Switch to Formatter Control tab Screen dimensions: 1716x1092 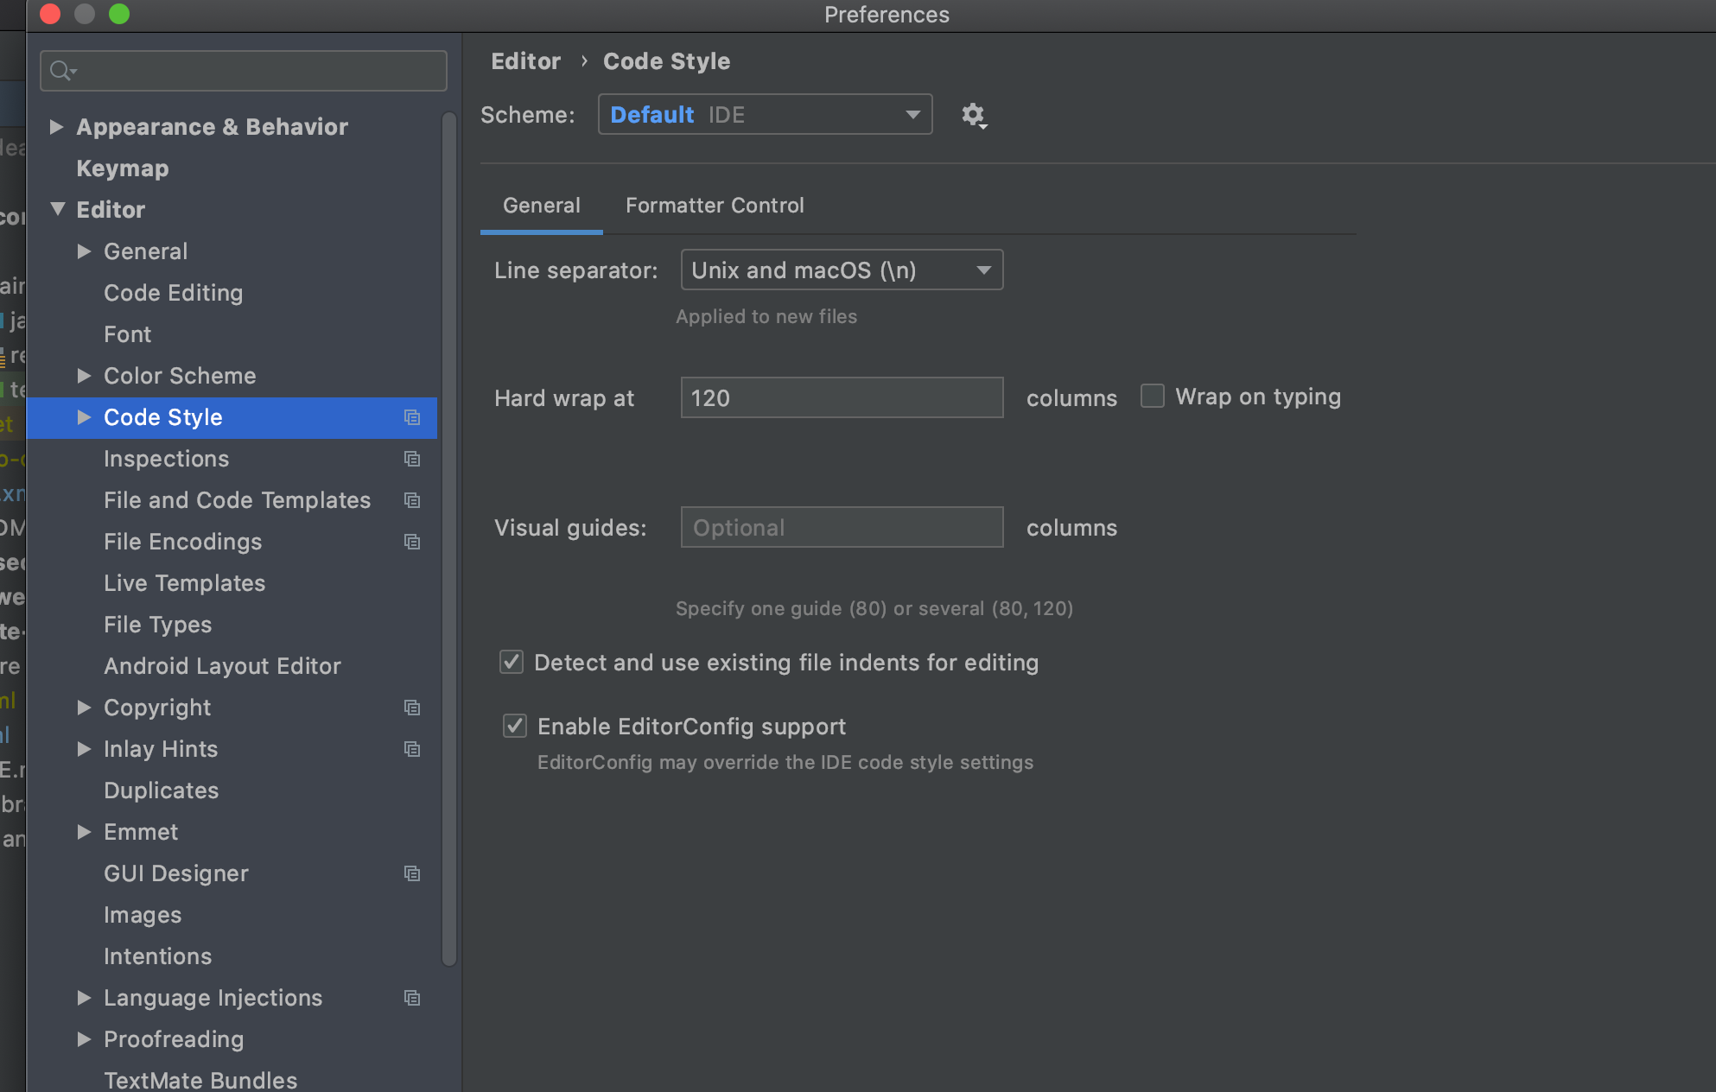coord(715,206)
